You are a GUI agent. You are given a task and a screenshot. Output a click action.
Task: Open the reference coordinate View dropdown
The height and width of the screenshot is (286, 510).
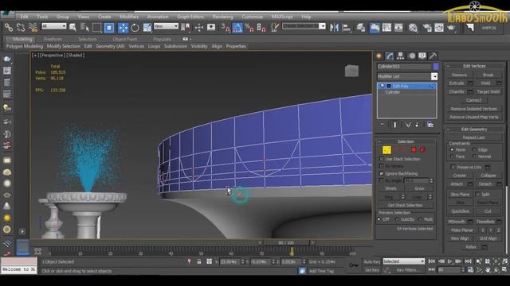(x=166, y=26)
